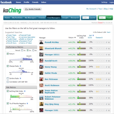Open the My Portfolio tab
This screenshot has height=114, width=114.
coord(17,18)
